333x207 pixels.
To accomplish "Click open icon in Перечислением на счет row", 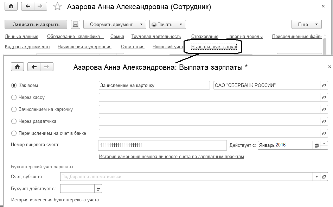I will 324,133.
